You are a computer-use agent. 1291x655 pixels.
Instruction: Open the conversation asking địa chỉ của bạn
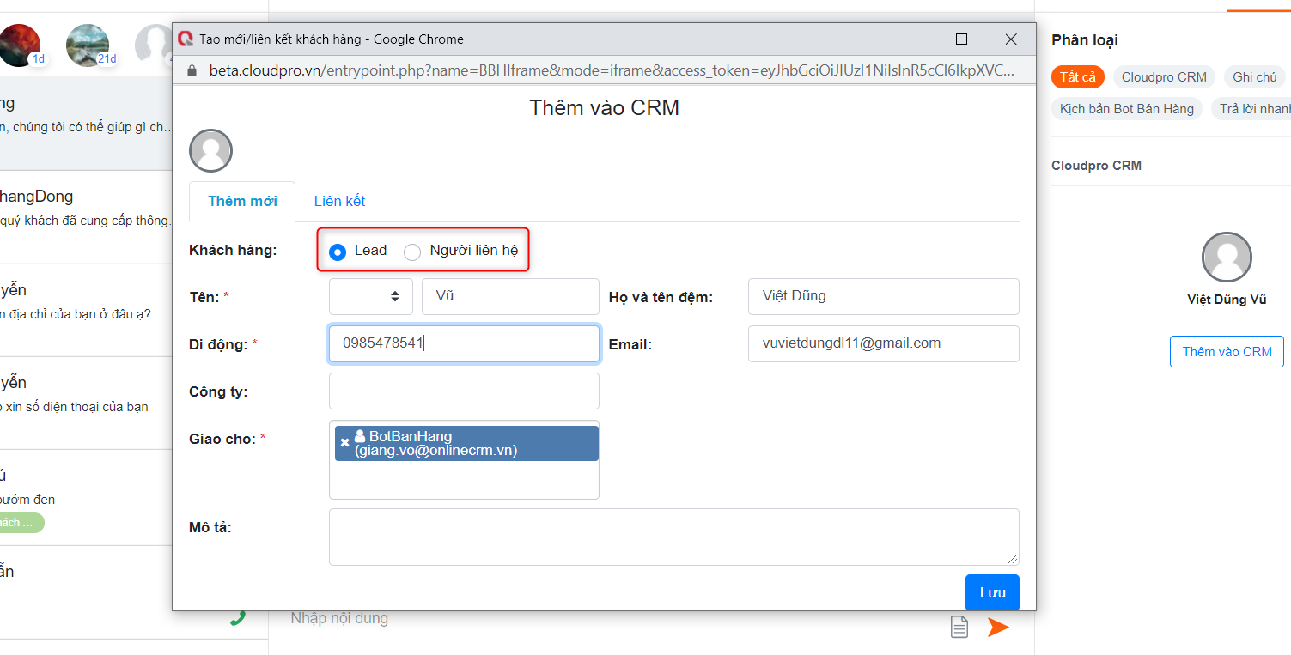click(86, 310)
